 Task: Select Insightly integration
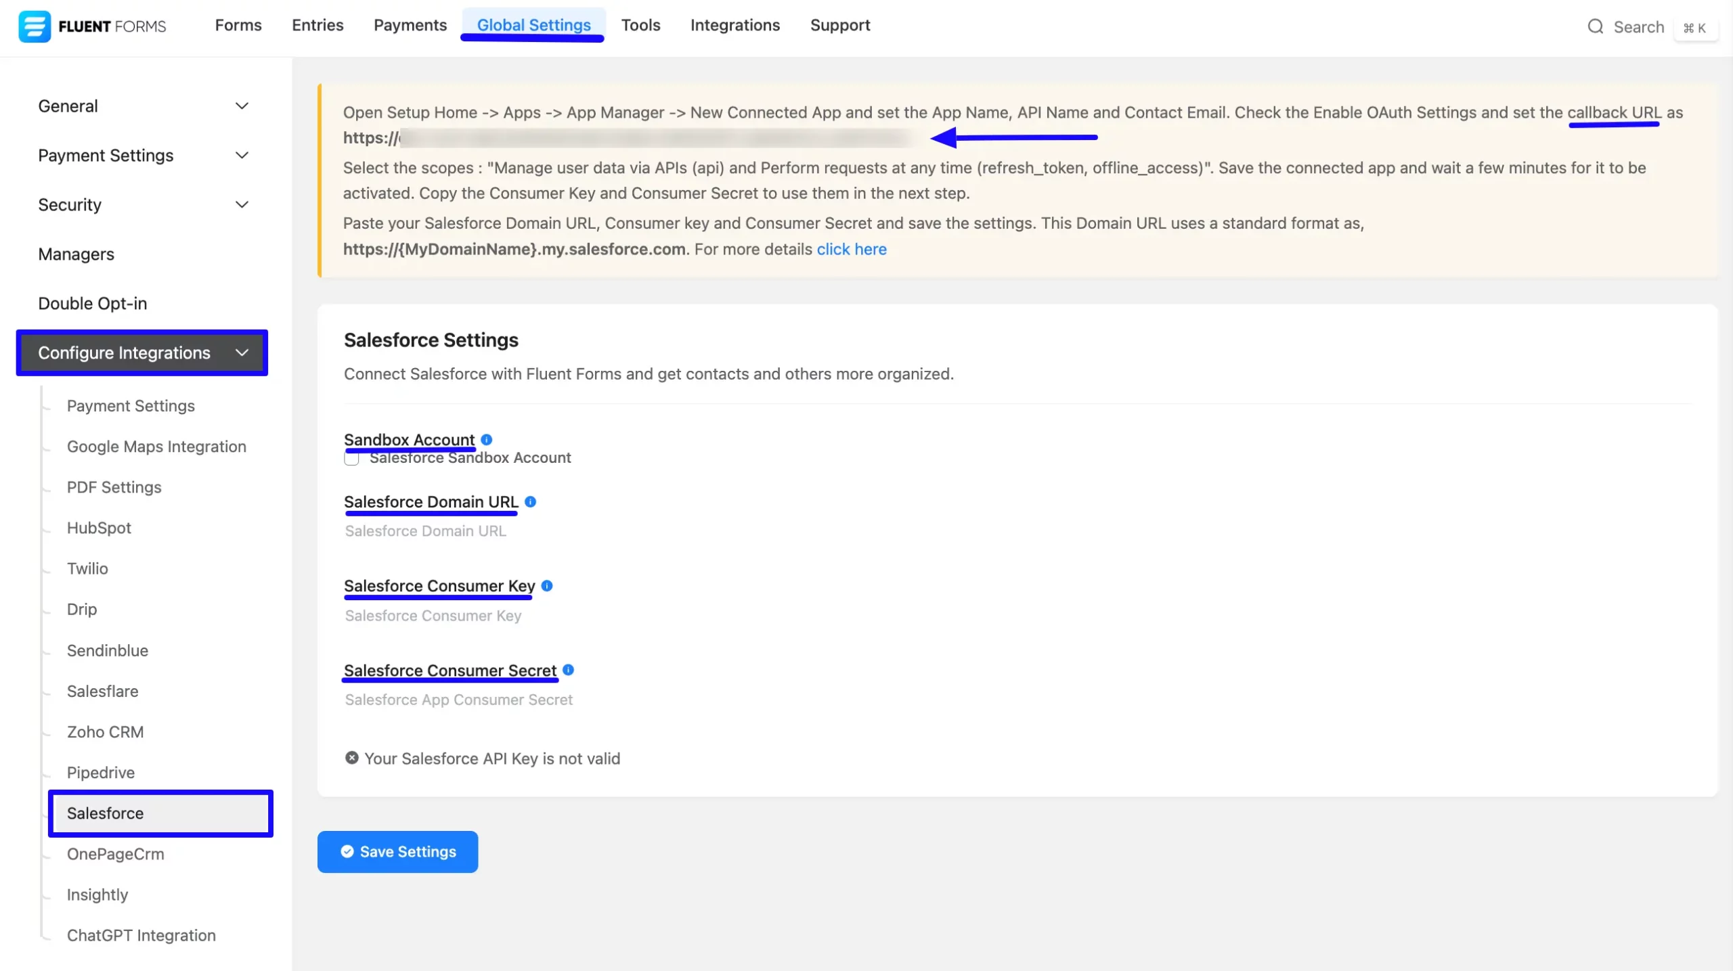[x=97, y=895]
